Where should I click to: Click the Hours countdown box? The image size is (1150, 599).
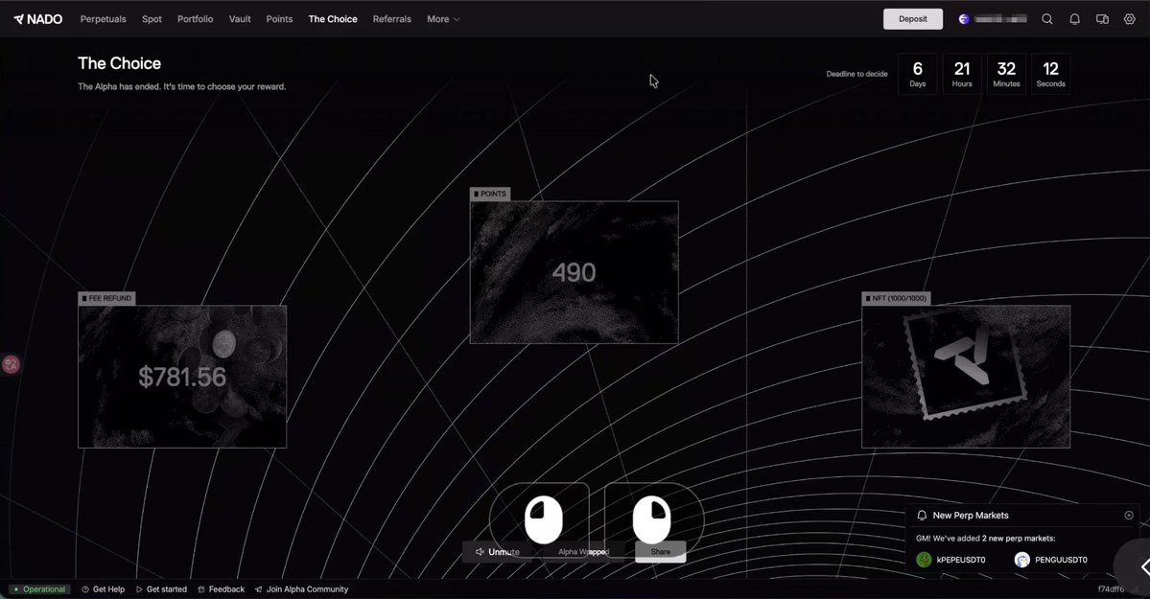(x=962, y=74)
